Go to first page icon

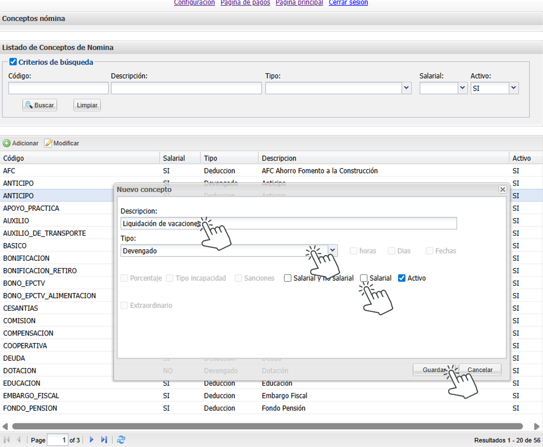click(7, 440)
